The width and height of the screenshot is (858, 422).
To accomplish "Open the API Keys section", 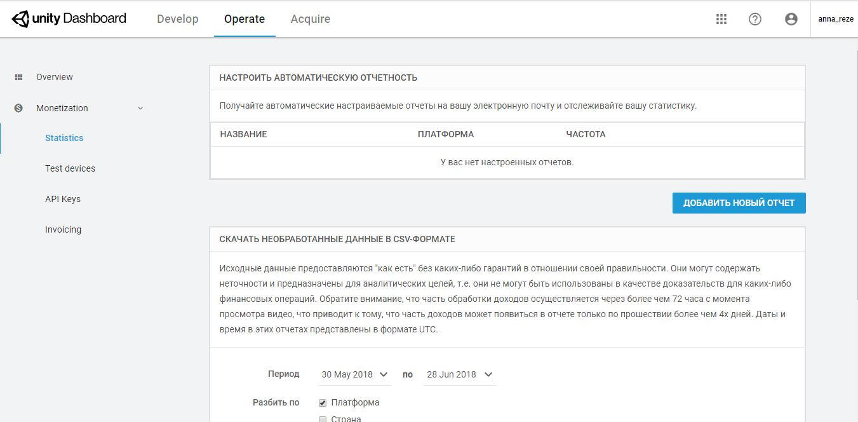I will pyautogui.click(x=63, y=198).
